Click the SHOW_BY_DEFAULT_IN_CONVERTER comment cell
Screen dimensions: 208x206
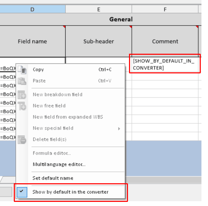(165, 64)
